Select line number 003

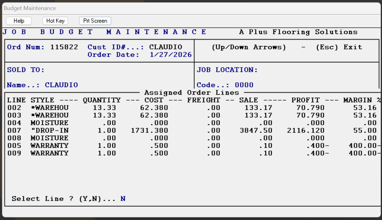click(x=15, y=115)
